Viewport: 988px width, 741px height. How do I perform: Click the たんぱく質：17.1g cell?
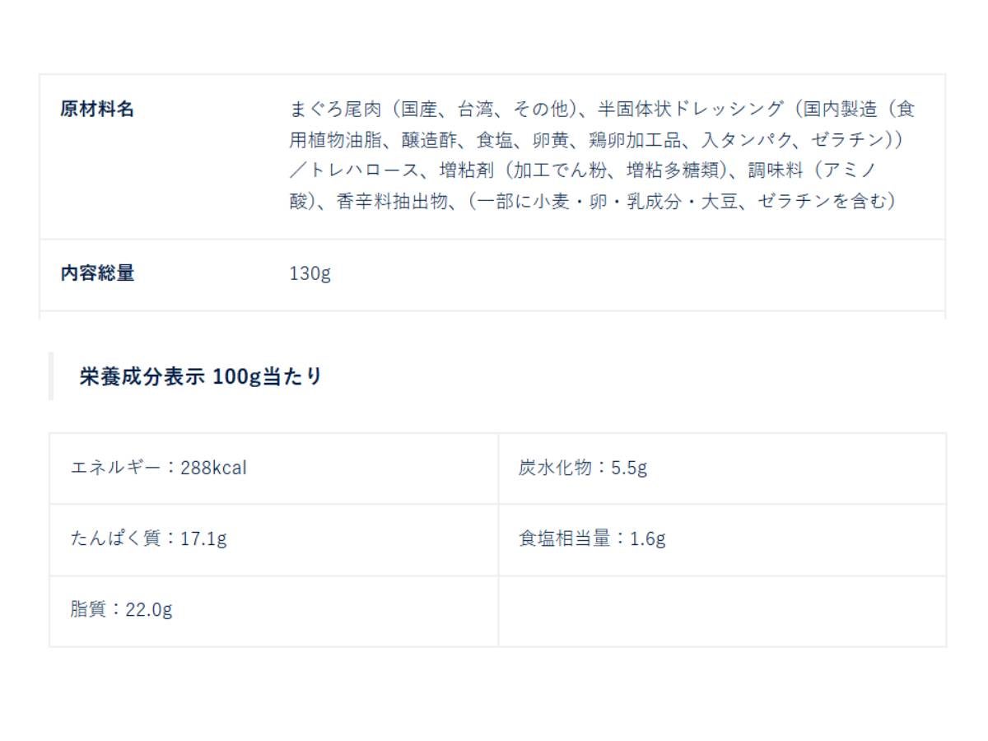point(148,539)
